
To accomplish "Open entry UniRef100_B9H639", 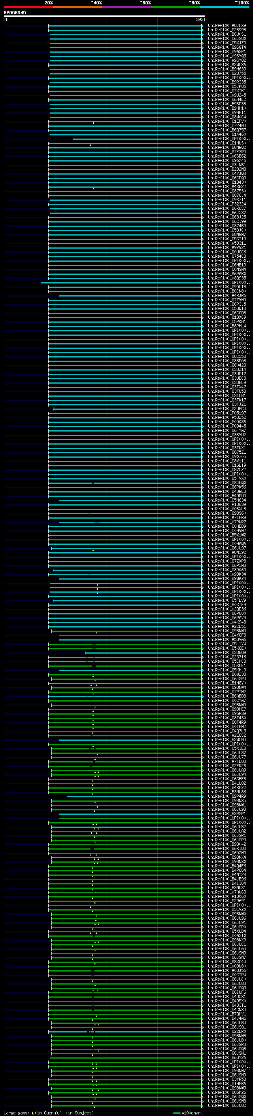I will pyautogui.click(x=227, y=69).
